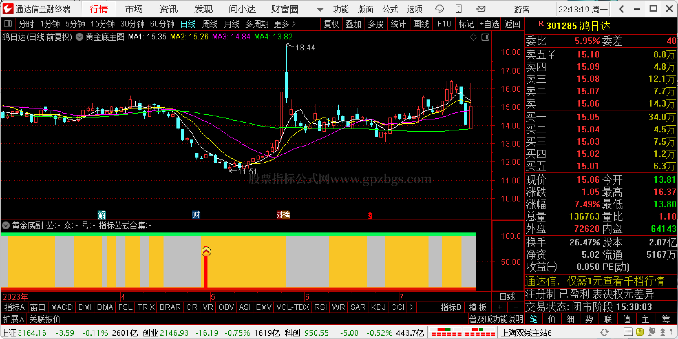Image resolution: width=678 pixels, height=339 pixels.
Task: Switch chart to 分时 view
Action: click(x=26, y=24)
